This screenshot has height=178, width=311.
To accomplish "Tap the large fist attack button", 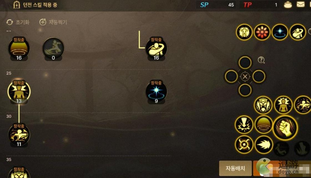I will 285,128.
